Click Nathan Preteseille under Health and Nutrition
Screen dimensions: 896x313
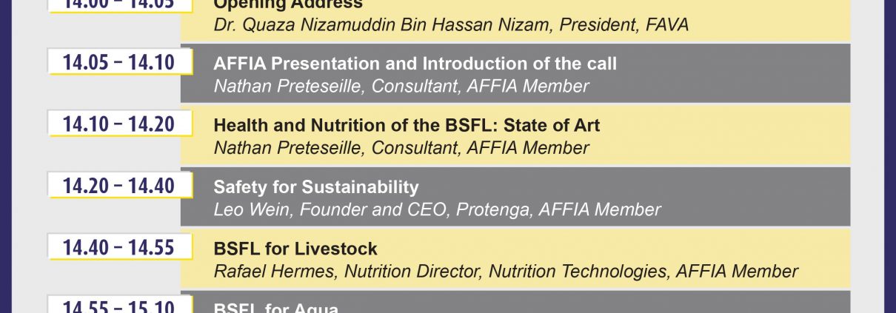click(401, 147)
